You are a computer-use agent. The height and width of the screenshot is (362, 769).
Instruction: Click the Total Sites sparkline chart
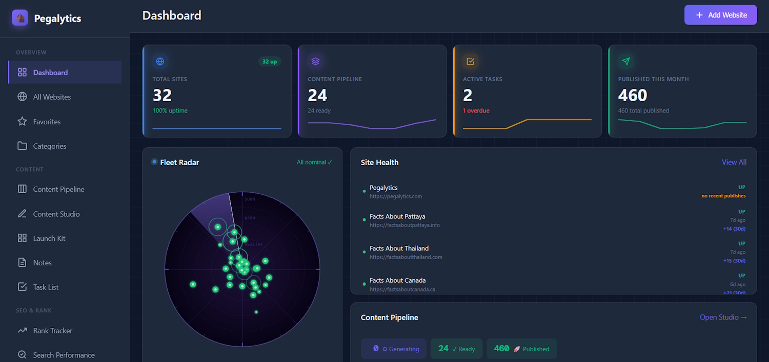click(x=217, y=128)
